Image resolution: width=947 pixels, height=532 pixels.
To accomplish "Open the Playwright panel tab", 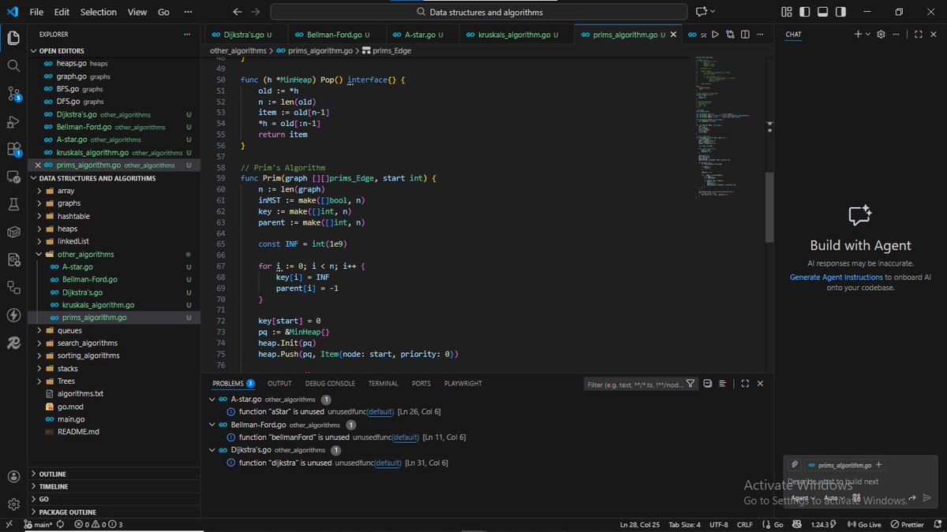I will click(462, 384).
